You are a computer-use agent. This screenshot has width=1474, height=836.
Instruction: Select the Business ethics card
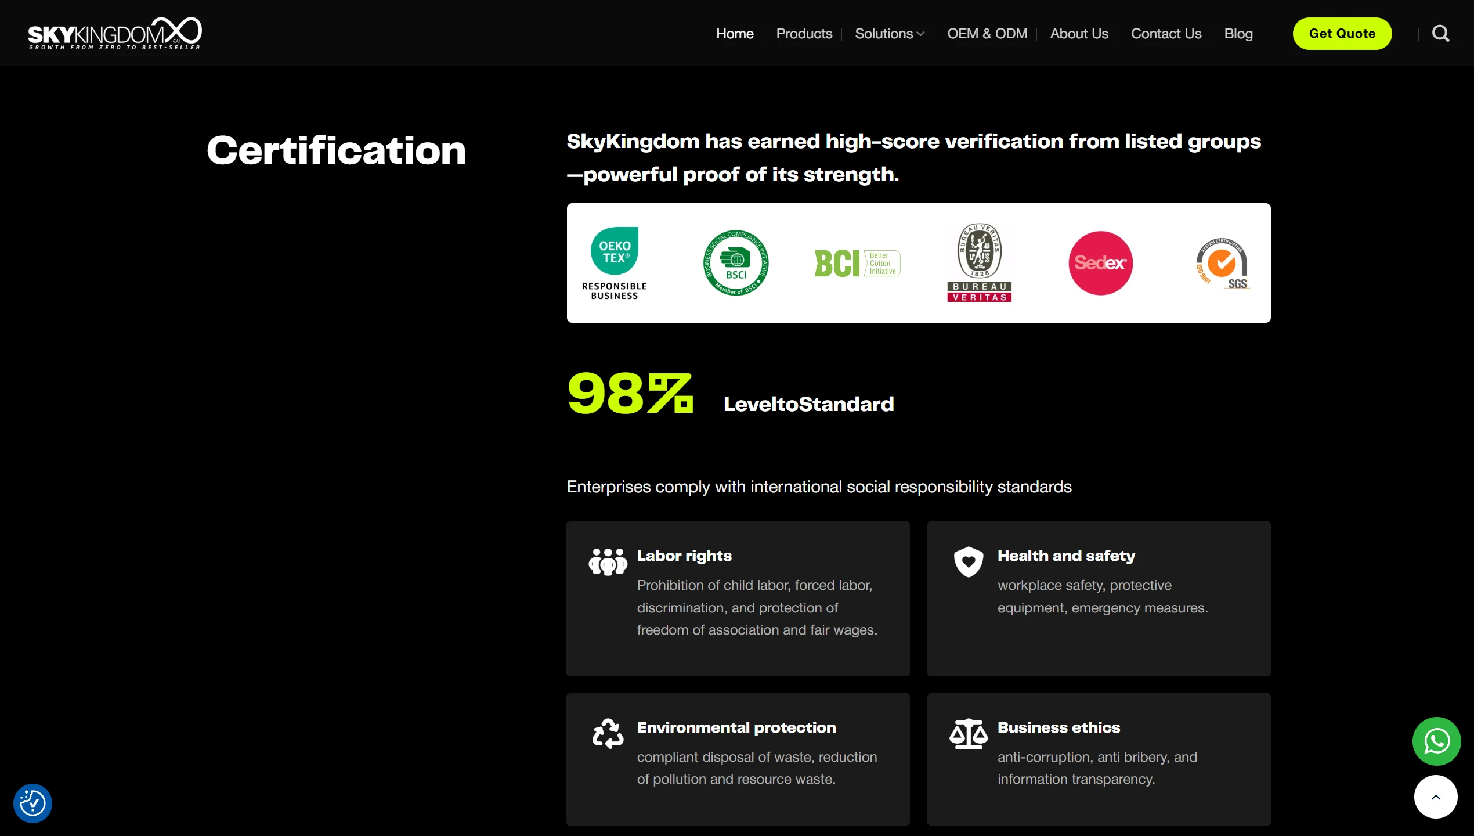1098,758
